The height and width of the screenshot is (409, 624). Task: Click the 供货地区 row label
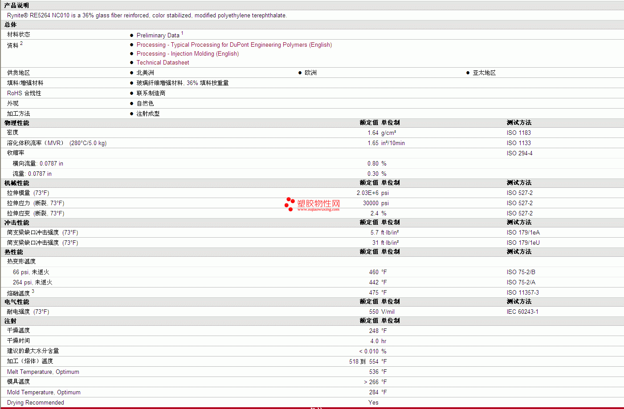[x=19, y=73]
